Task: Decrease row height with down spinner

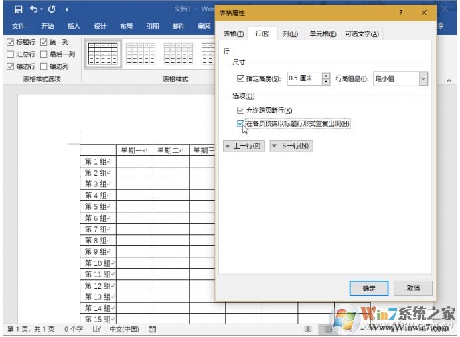Action: pos(326,82)
